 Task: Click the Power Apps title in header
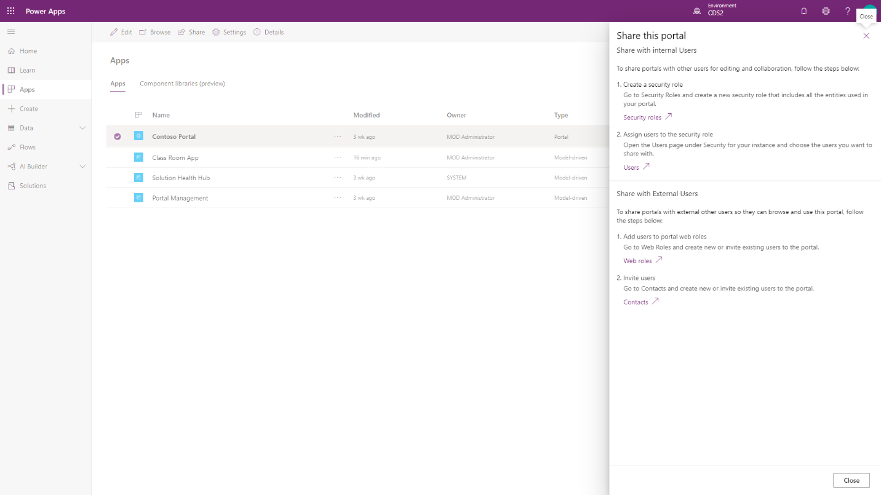[x=46, y=11]
